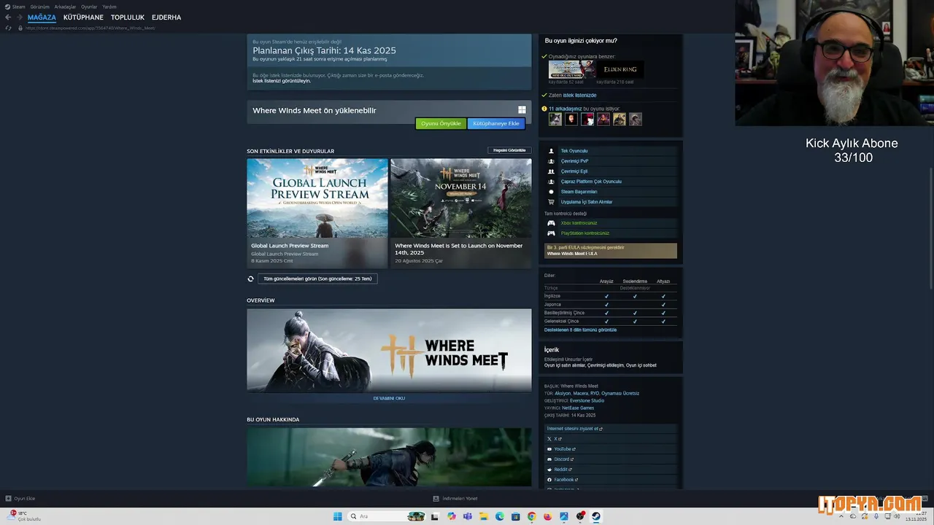The height and width of the screenshot is (525, 934).
Task: Click the Çevrimiçi PvP feature icon
Action: click(x=552, y=161)
